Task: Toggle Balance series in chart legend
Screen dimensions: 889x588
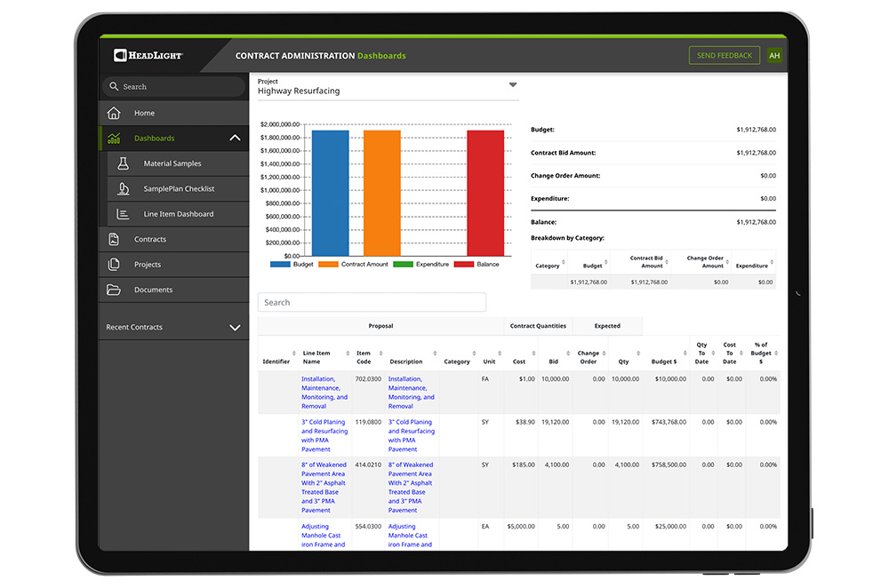Action: point(477,265)
